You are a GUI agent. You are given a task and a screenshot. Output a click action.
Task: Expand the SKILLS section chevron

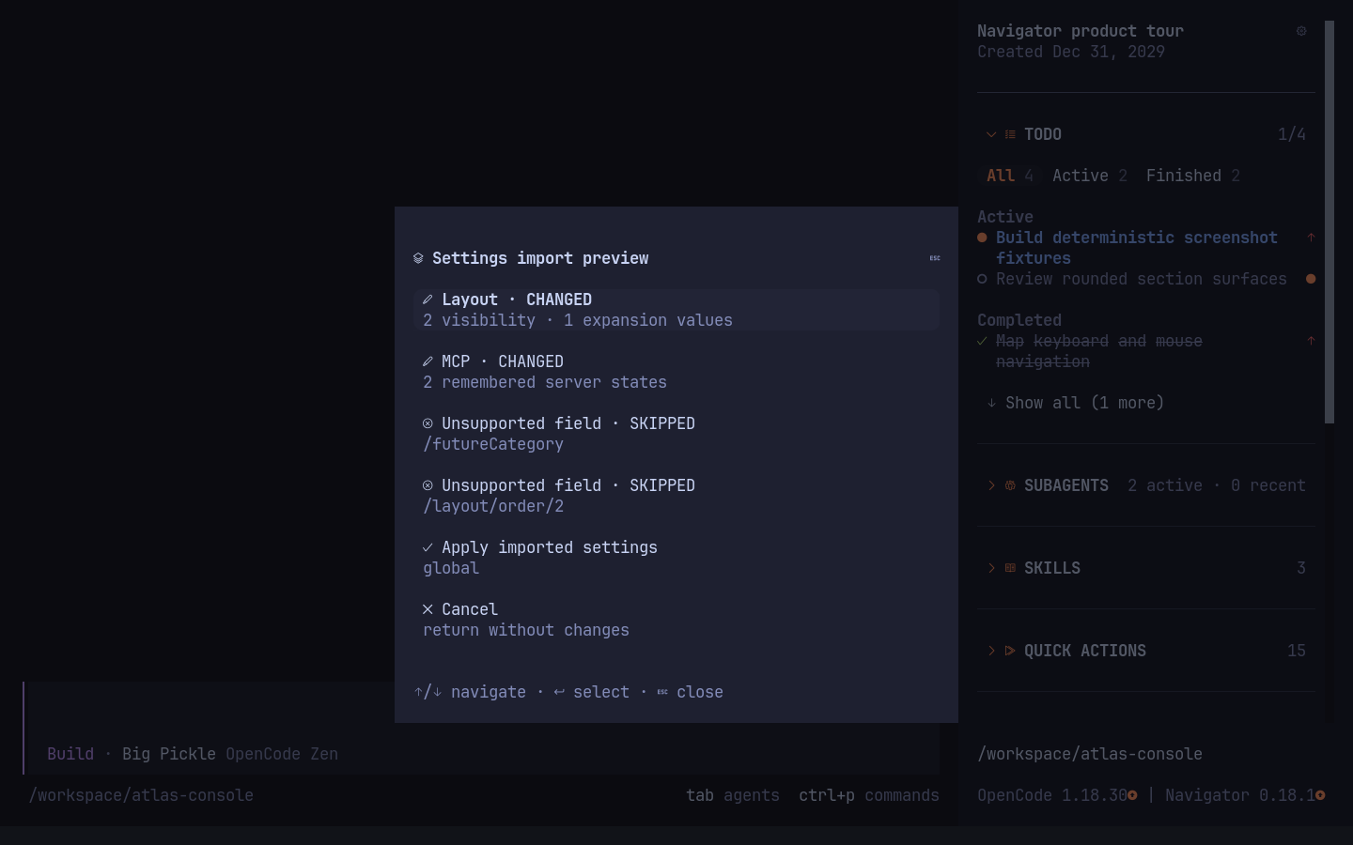[x=991, y=568]
